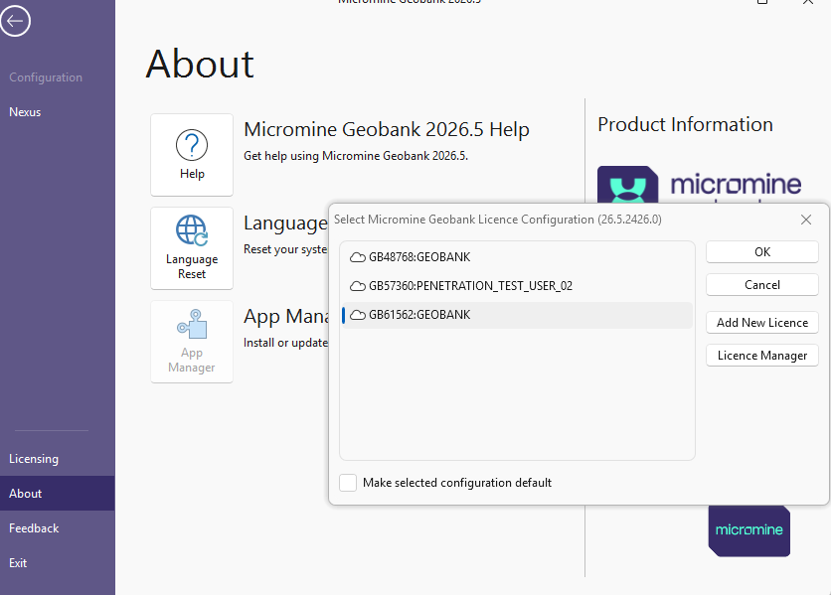Click the Make selected configuration default label
This screenshot has height=595, width=831.
click(x=457, y=483)
